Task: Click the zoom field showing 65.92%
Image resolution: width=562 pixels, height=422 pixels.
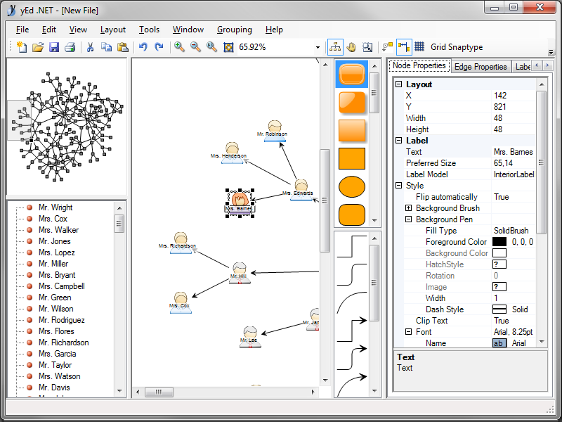Action: (275, 47)
